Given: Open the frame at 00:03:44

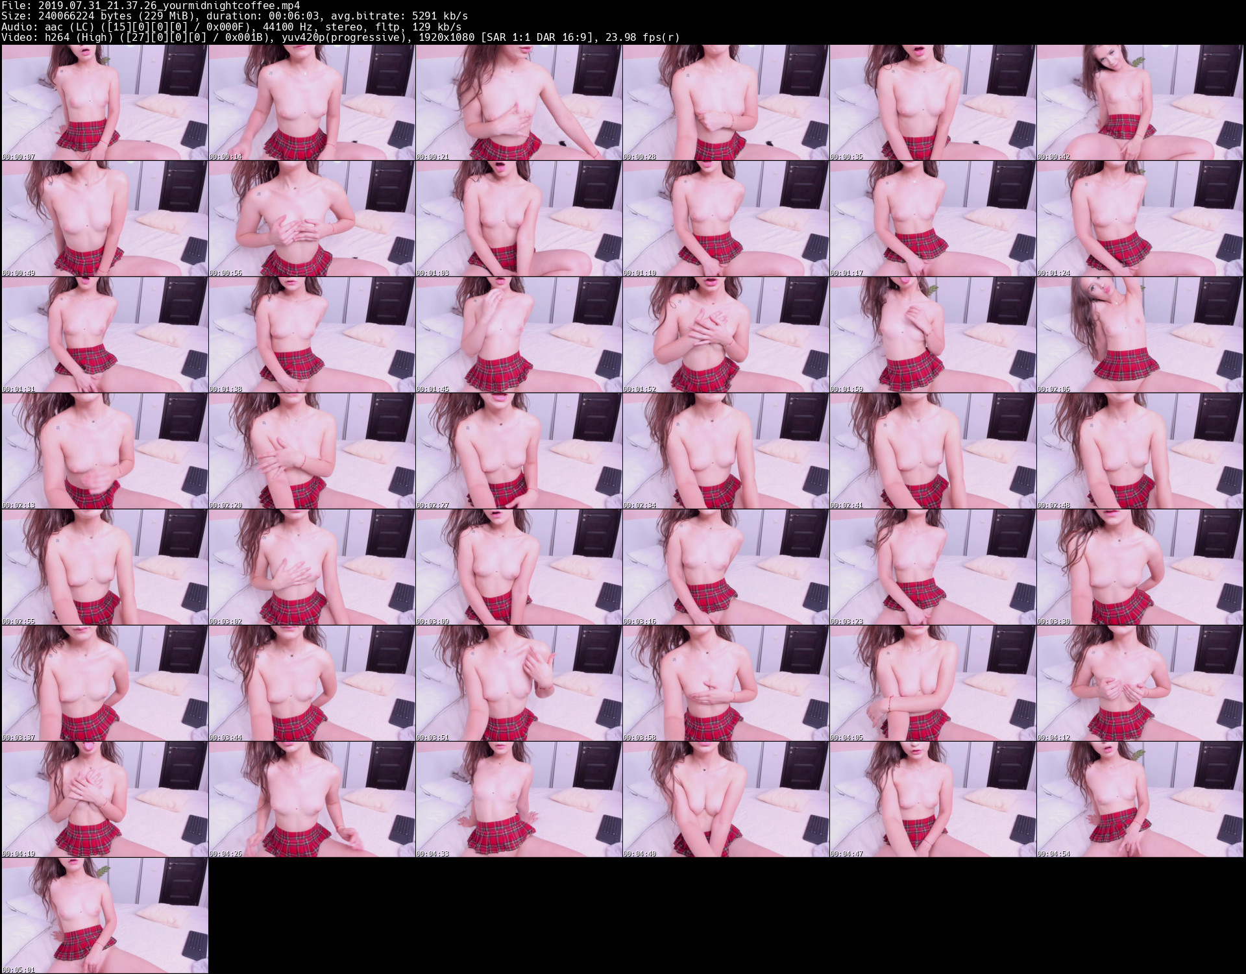Looking at the screenshot, I should (312, 683).
